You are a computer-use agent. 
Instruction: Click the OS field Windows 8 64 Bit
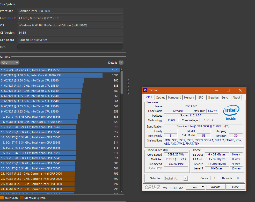click(x=70, y=25)
